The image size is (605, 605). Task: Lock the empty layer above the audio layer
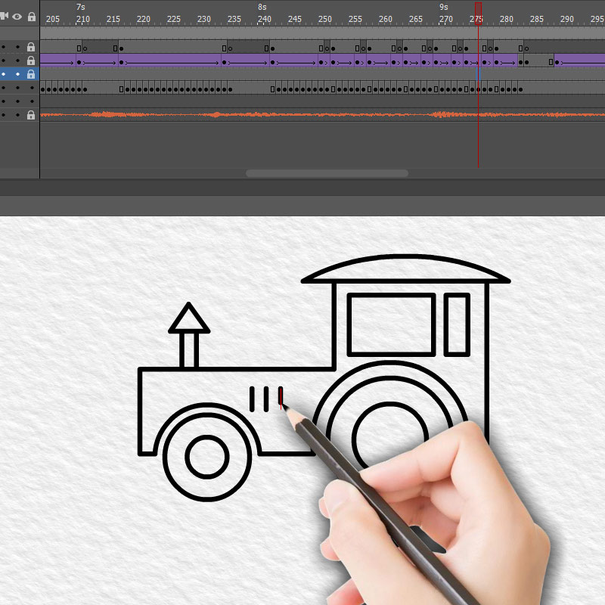tap(32, 101)
